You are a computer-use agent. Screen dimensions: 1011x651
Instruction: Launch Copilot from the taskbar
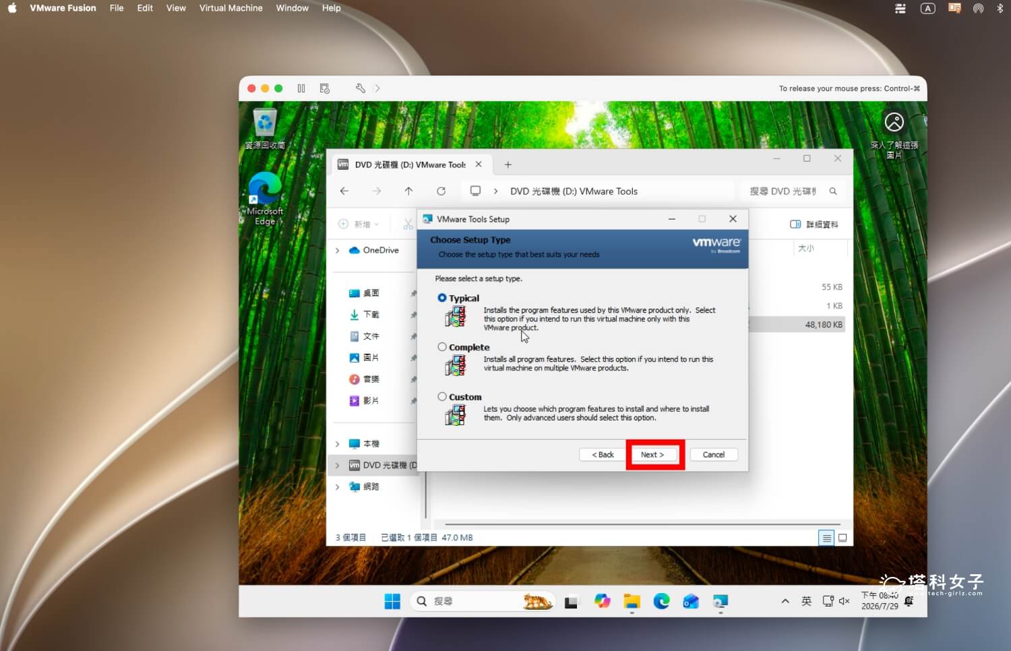602,601
